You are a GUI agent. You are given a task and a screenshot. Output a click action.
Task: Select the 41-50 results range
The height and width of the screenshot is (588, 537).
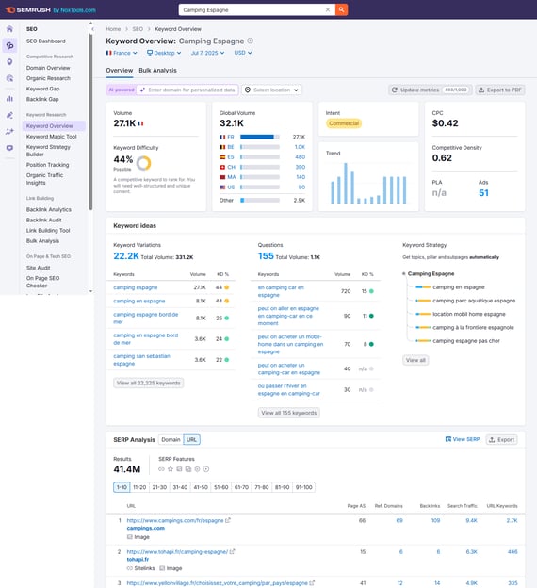pos(201,487)
